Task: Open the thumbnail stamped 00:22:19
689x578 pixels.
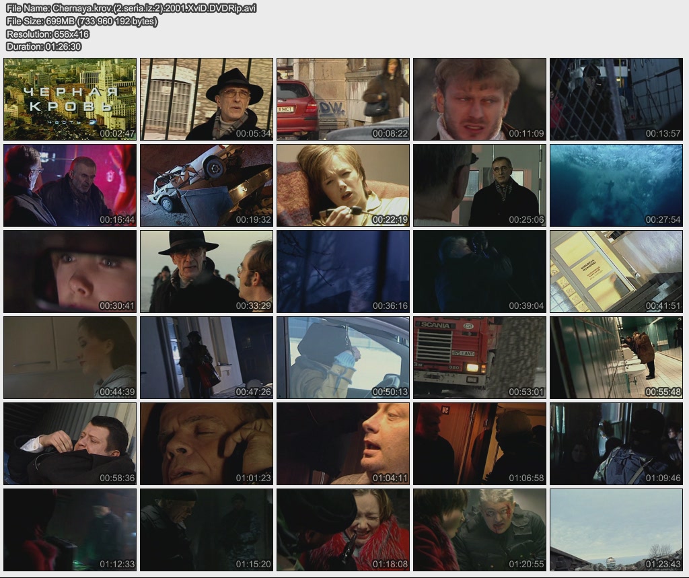Action: [343, 186]
